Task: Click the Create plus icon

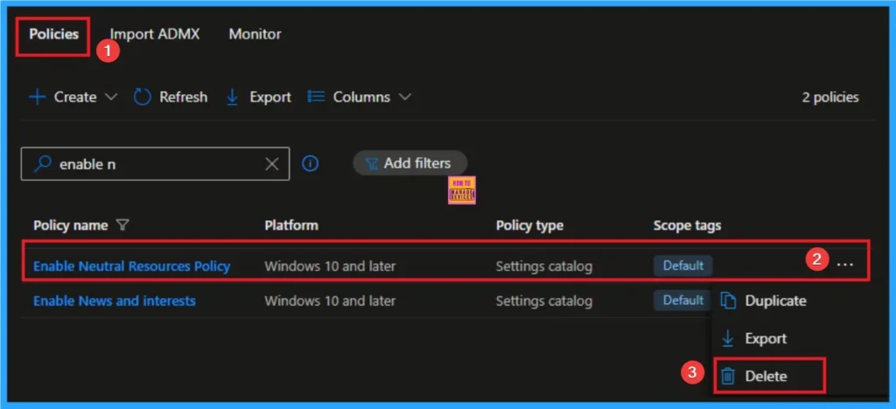Action: pyautogui.click(x=37, y=97)
